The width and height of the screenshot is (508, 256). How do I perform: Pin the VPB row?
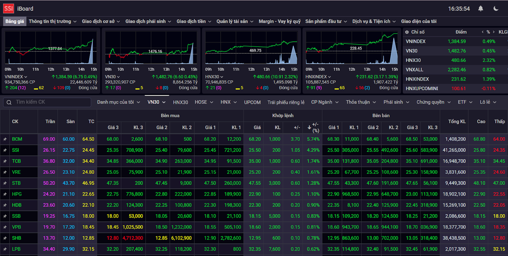pos(5,227)
